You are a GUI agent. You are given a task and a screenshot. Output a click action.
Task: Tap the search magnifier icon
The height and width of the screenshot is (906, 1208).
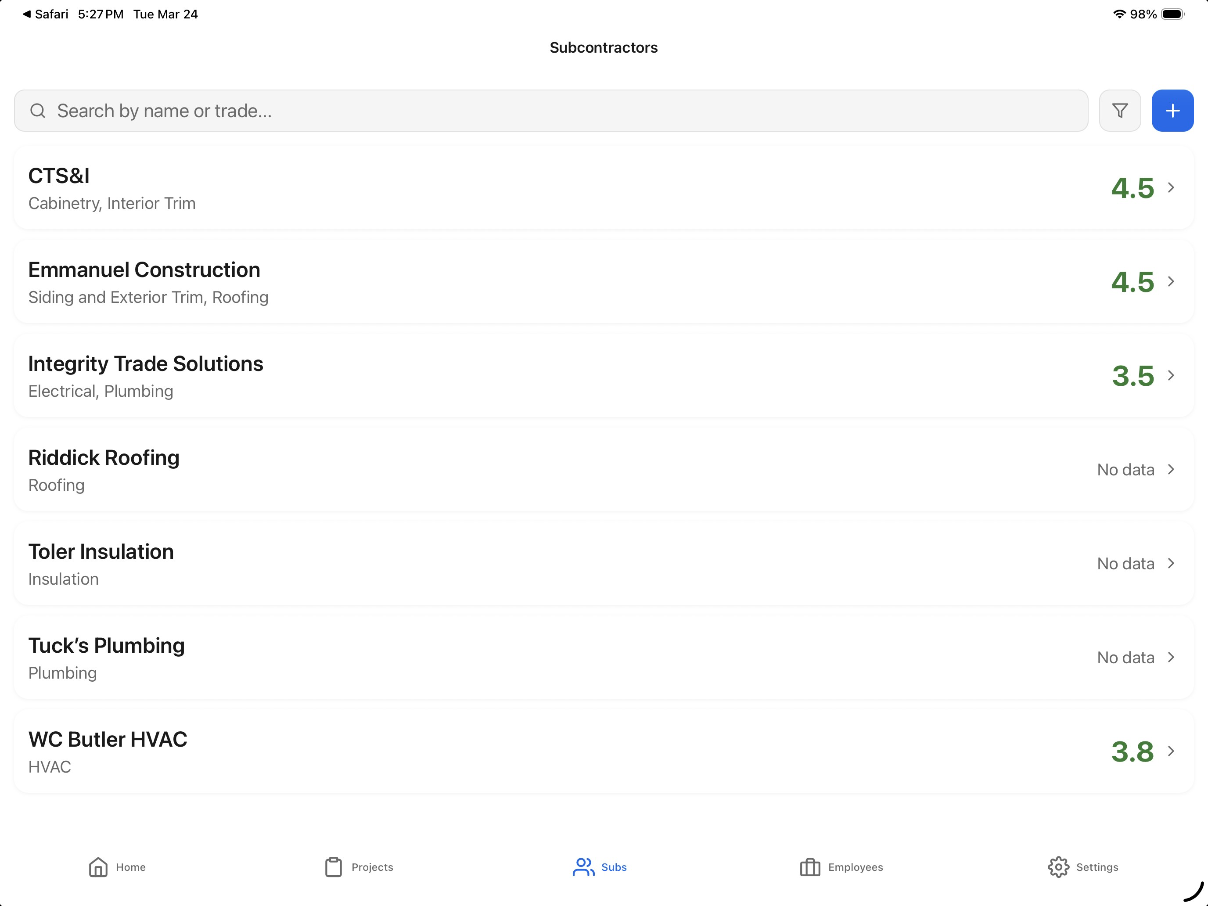coord(38,111)
